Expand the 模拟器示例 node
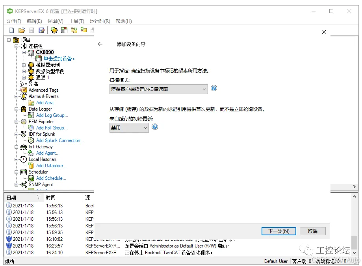 click(x=24, y=65)
